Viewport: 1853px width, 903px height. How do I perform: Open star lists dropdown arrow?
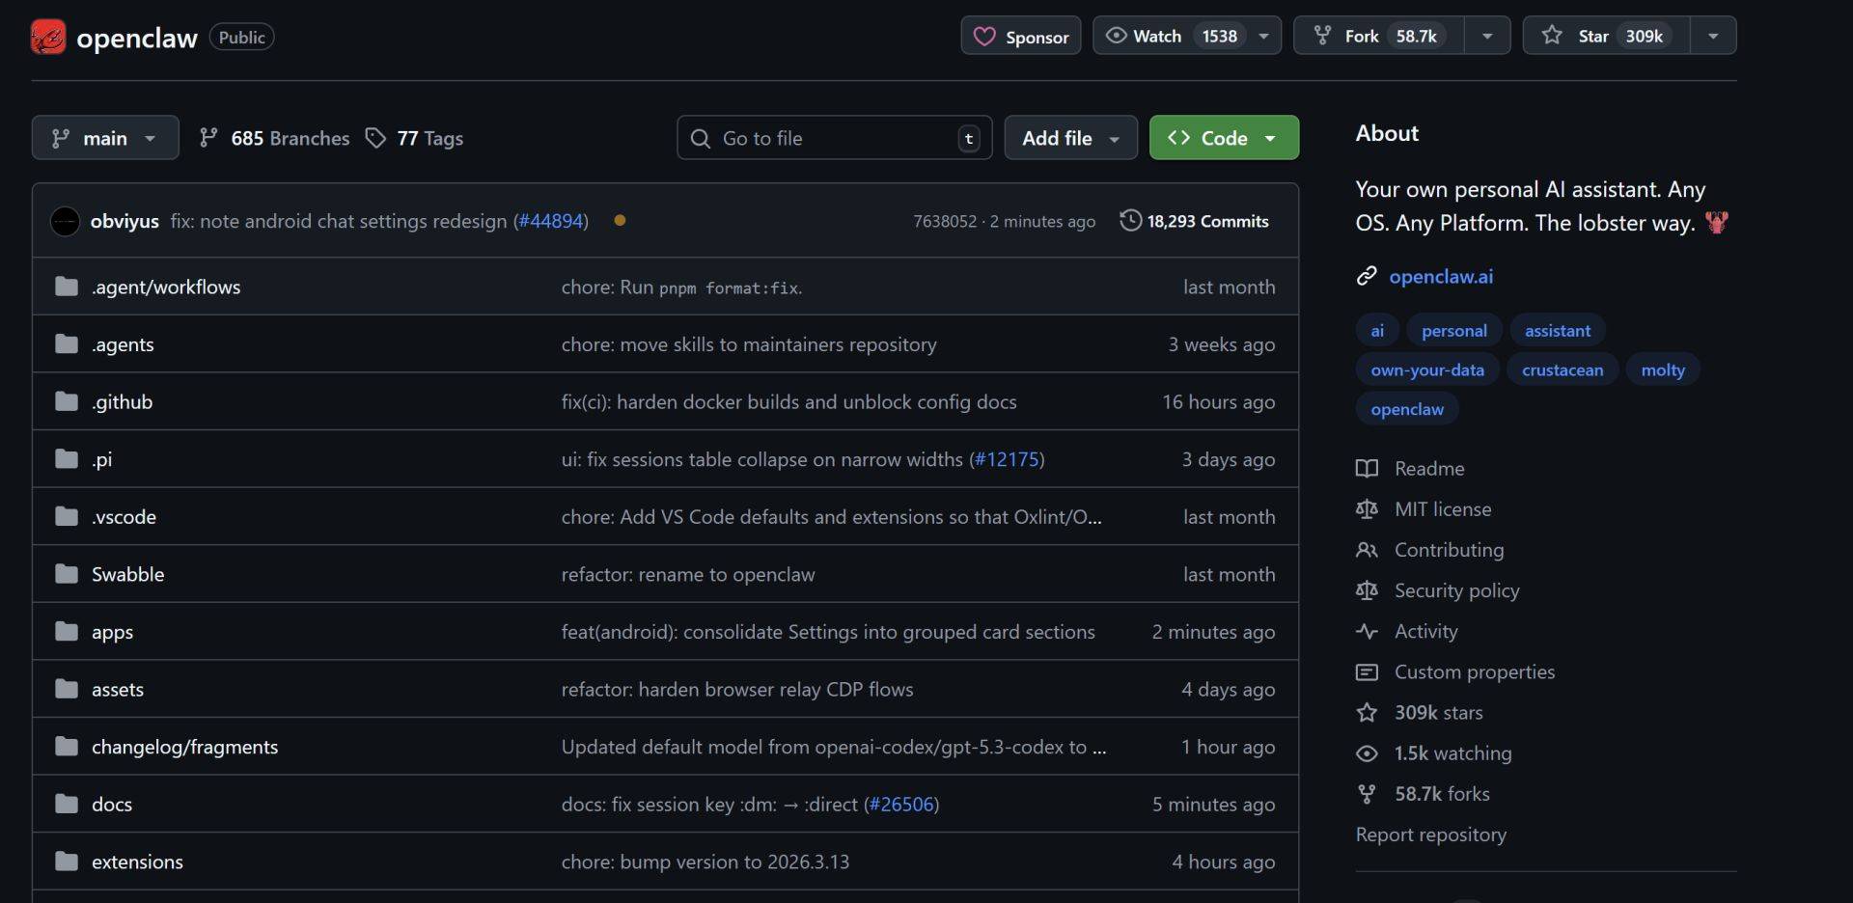tap(1713, 37)
